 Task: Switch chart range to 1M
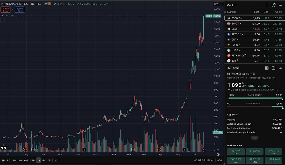(x=14, y=160)
